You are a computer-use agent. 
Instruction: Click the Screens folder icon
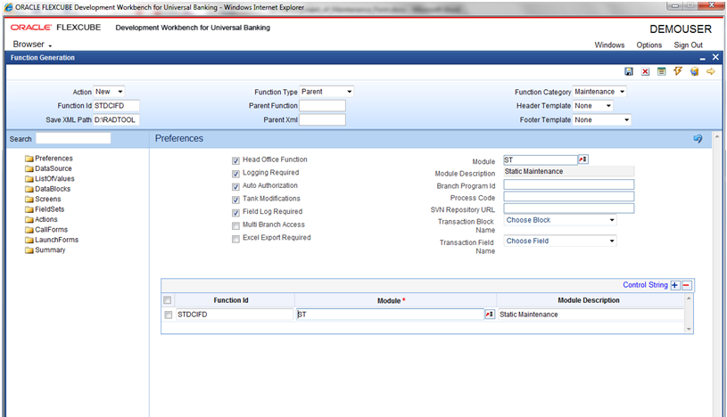[x=29, y=200]
